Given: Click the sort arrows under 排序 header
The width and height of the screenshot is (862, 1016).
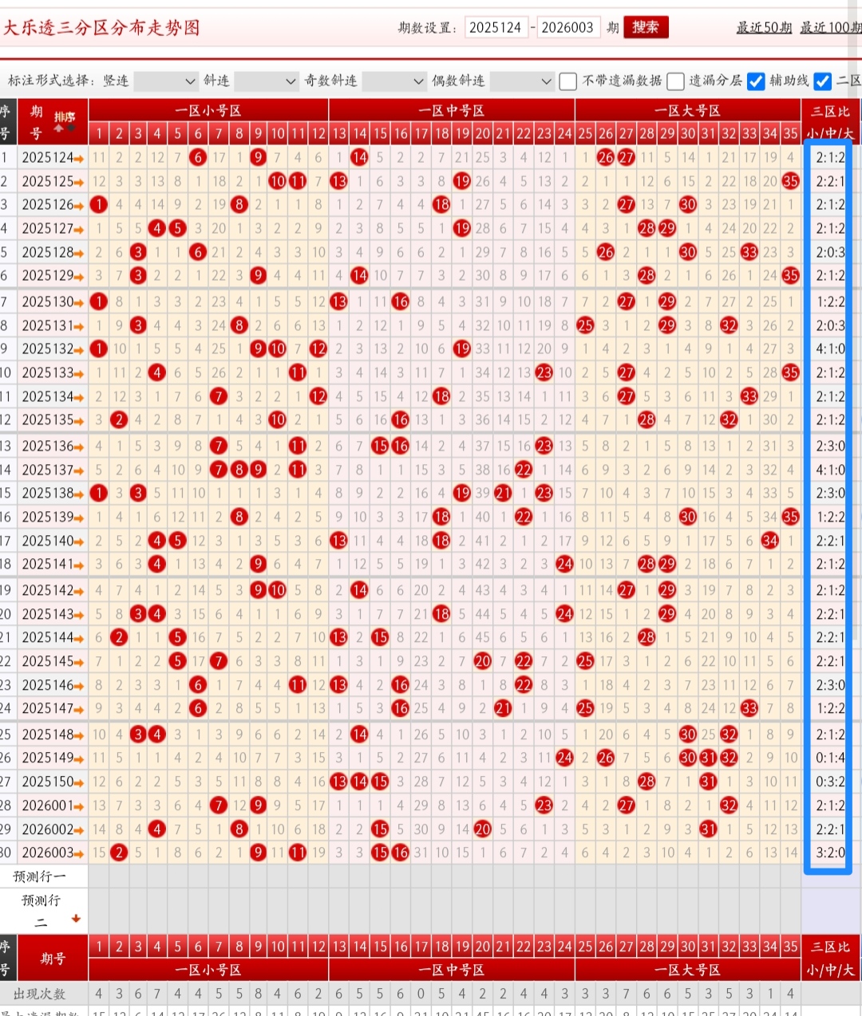Looking at the screenshot, I should pos(65,128).
